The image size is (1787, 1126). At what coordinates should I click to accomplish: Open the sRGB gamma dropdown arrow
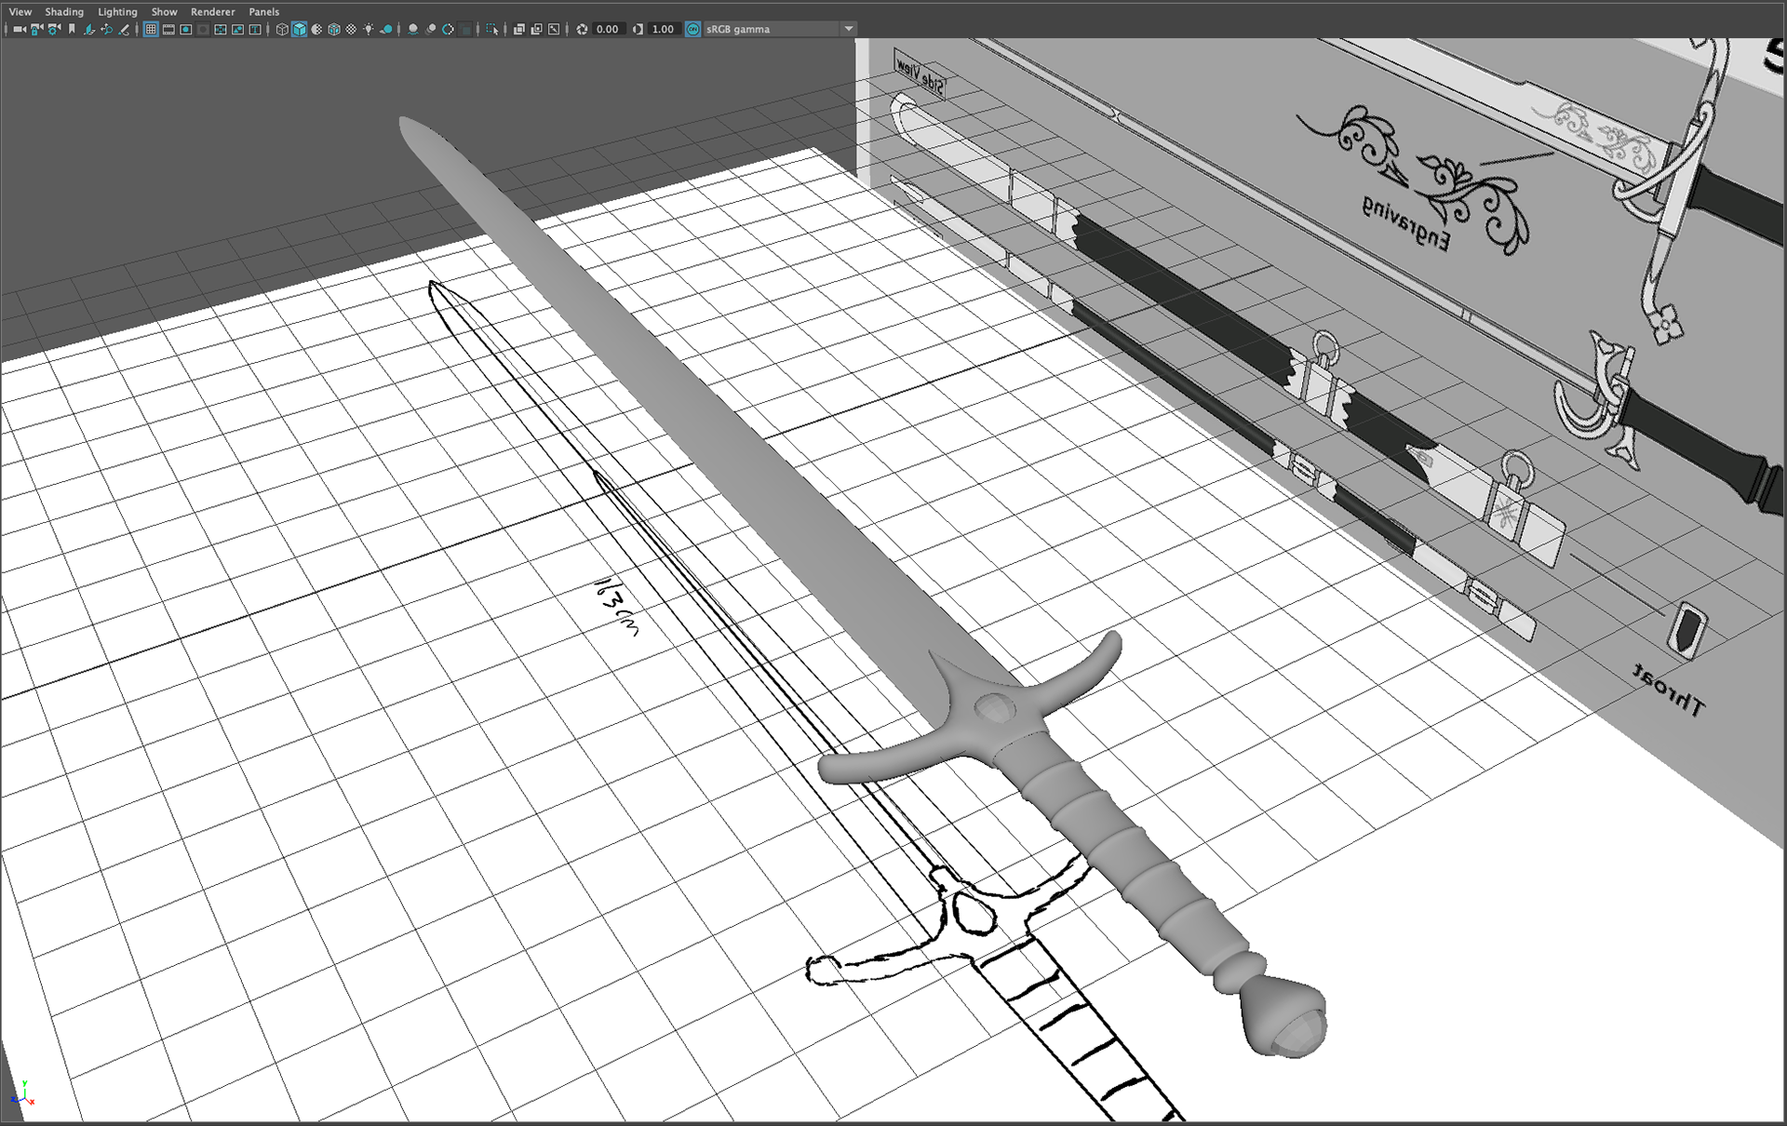click(x=848, y=29)
